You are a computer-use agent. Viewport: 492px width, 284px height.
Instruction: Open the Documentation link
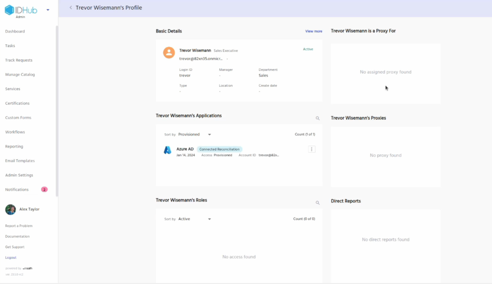coord(17,236)
